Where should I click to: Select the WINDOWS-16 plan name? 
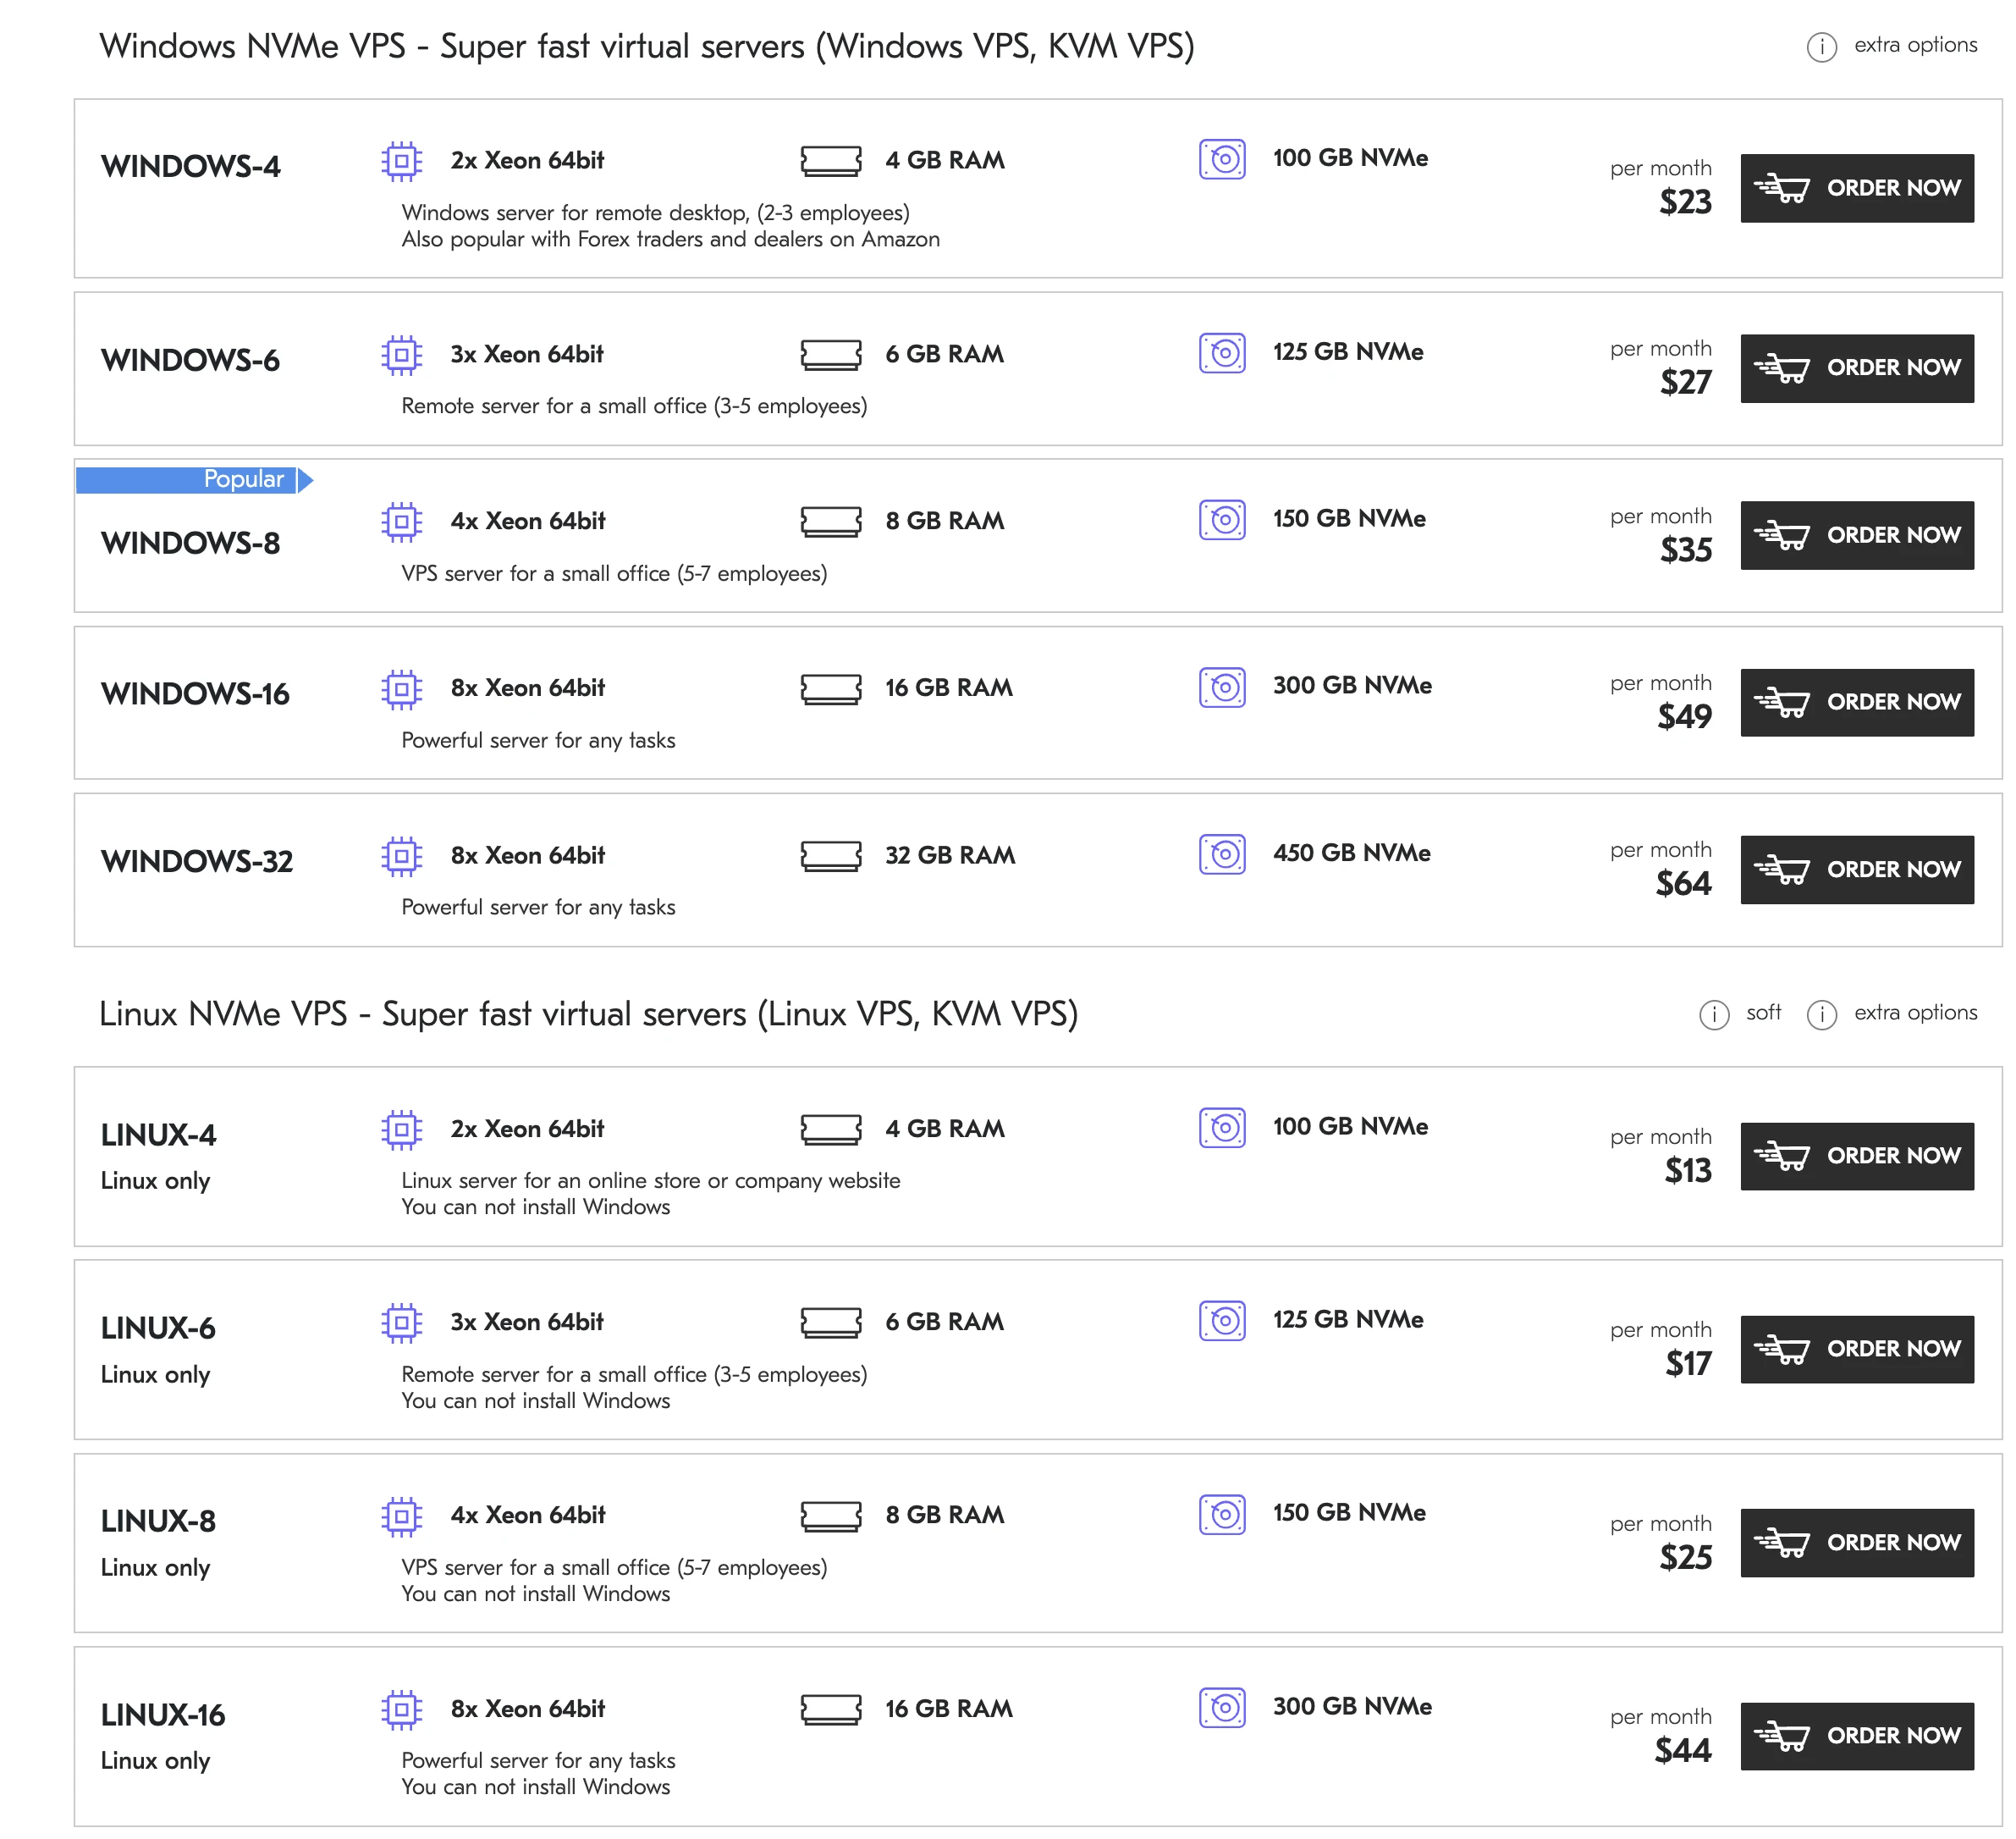click(x=195, y=693)
